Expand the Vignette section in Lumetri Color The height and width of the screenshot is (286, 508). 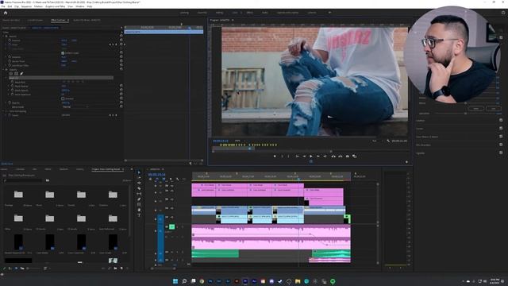pyautogui.click(x=421, y=153)
